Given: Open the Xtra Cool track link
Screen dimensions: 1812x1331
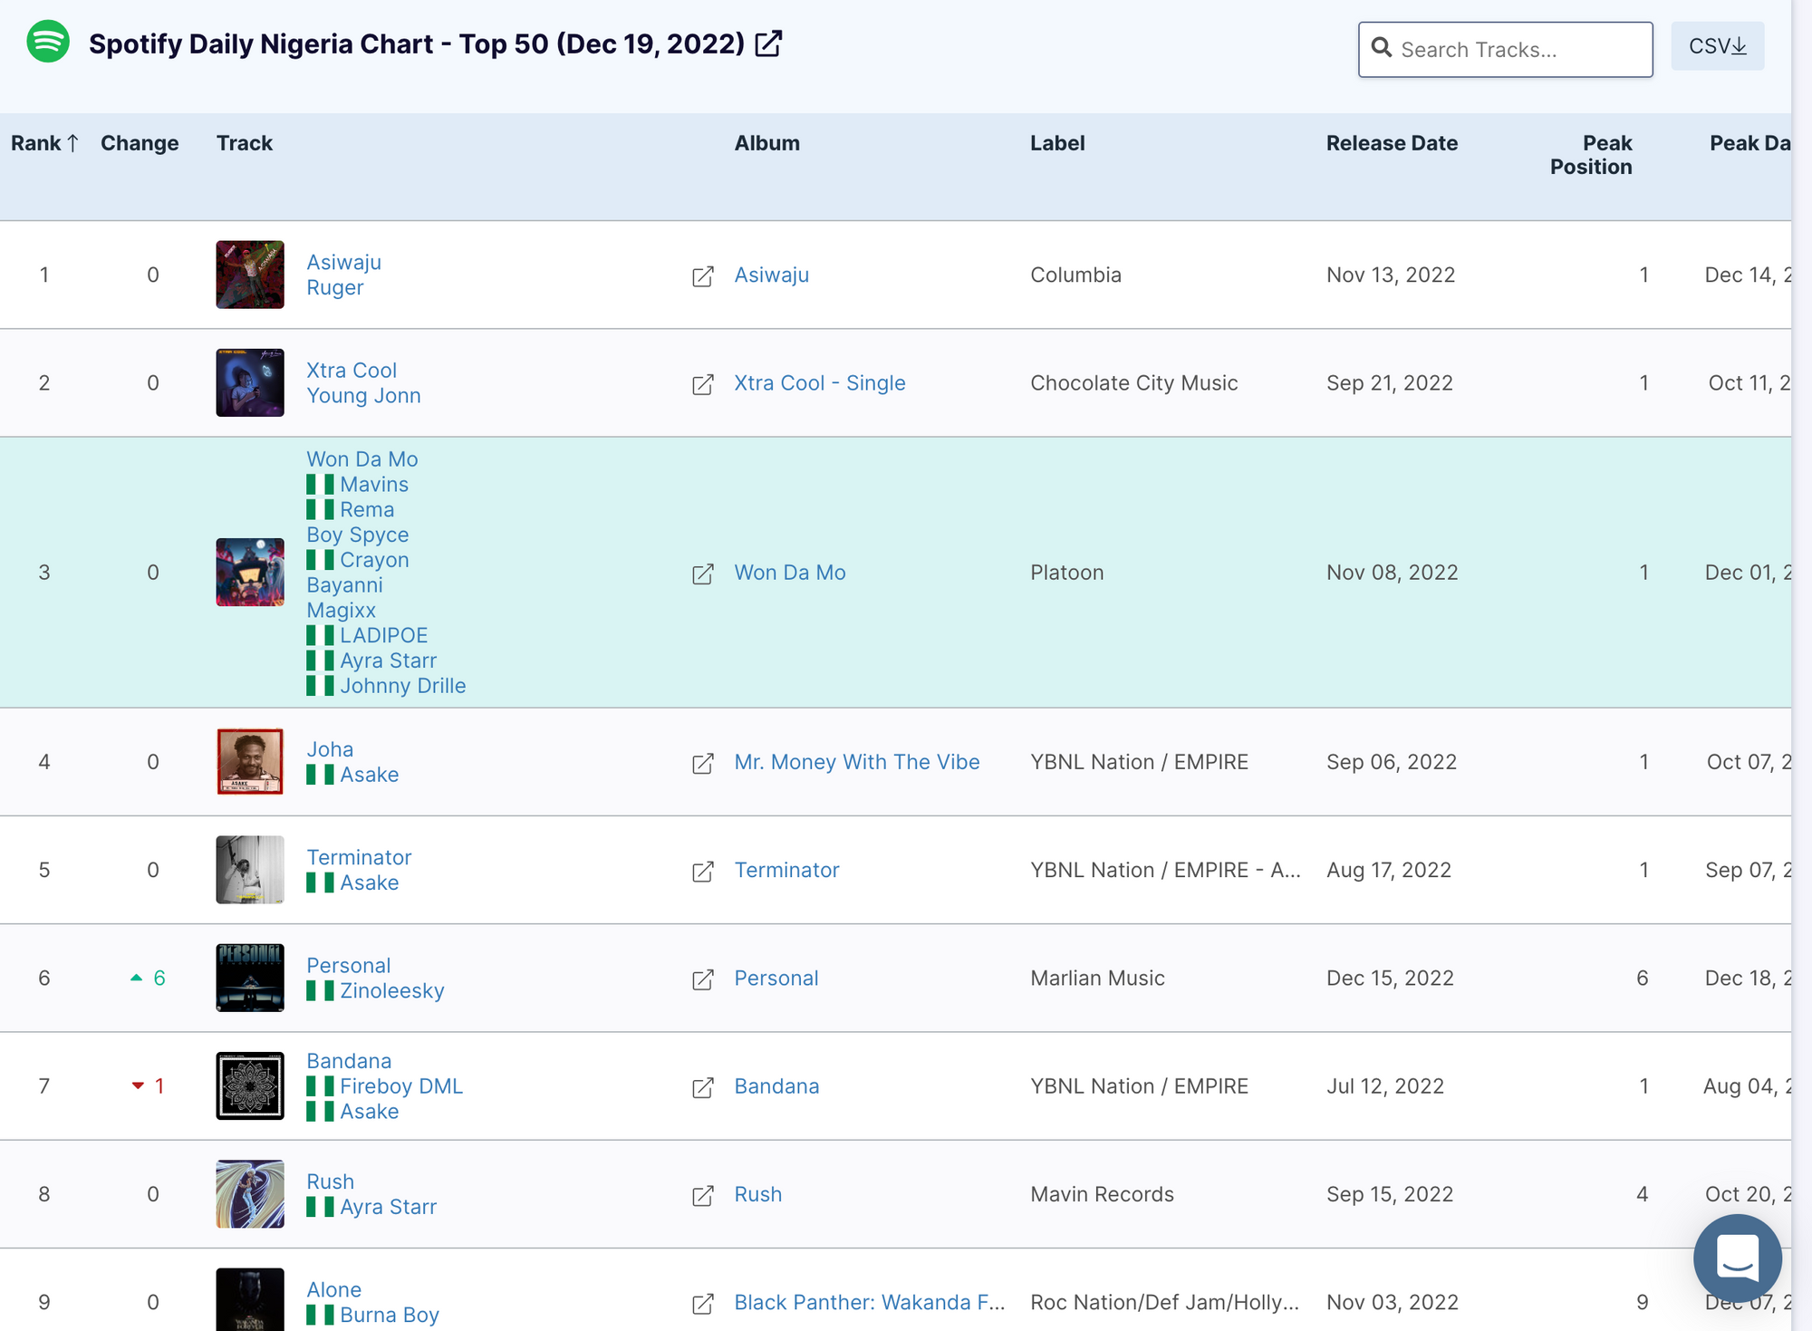Looking at the screenshot, I should click(352, 370).
